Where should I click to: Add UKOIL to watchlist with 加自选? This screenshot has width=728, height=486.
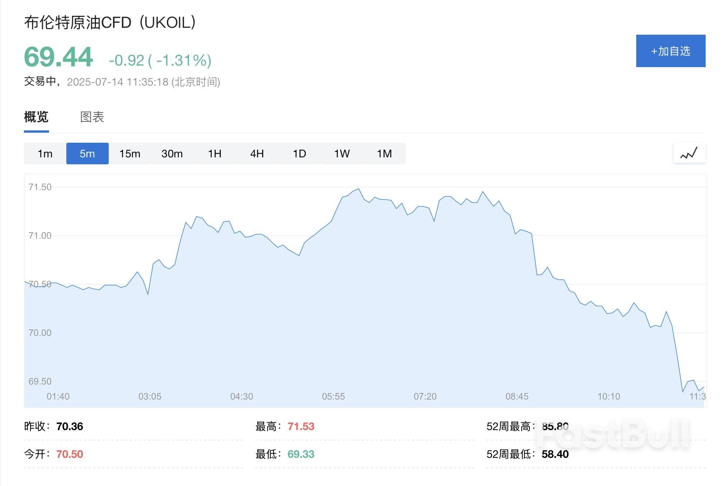click(x=671, y=51)
